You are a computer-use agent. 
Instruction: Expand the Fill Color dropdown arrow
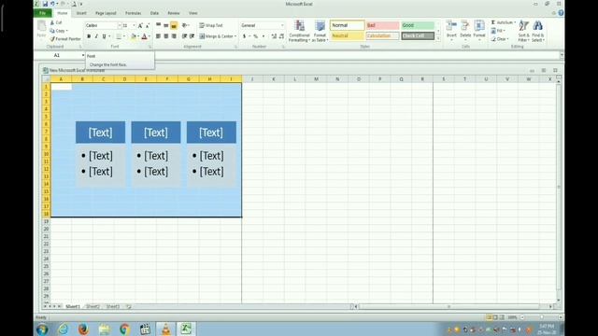[x=138, y=36]
